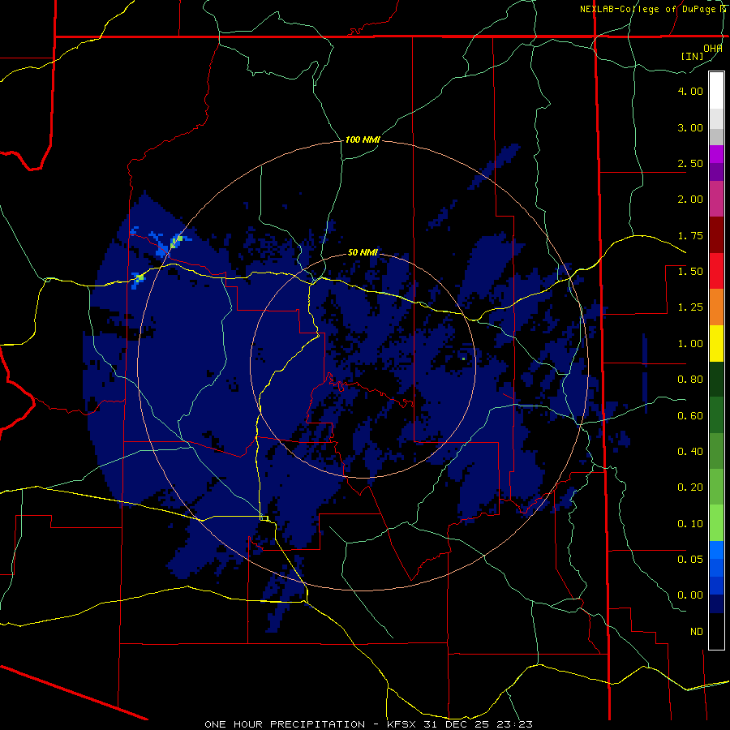Click the bright red 1.50 legend swatch
Viewport: 730px width, 730px height.
point(716,271)
